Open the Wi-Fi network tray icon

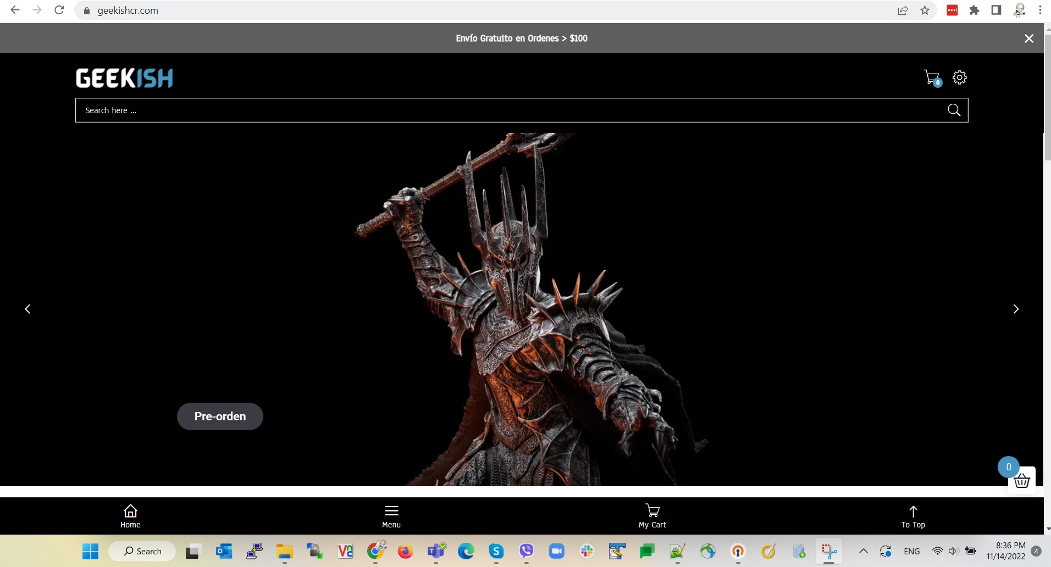pyautogui.click(x=937, y=551)
